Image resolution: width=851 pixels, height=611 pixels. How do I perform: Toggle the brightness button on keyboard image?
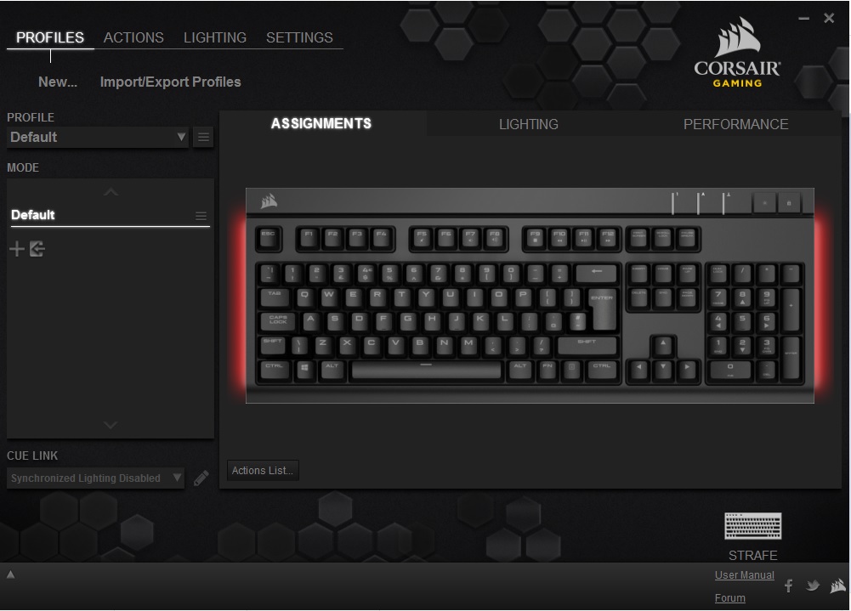[x=764, y=203]
